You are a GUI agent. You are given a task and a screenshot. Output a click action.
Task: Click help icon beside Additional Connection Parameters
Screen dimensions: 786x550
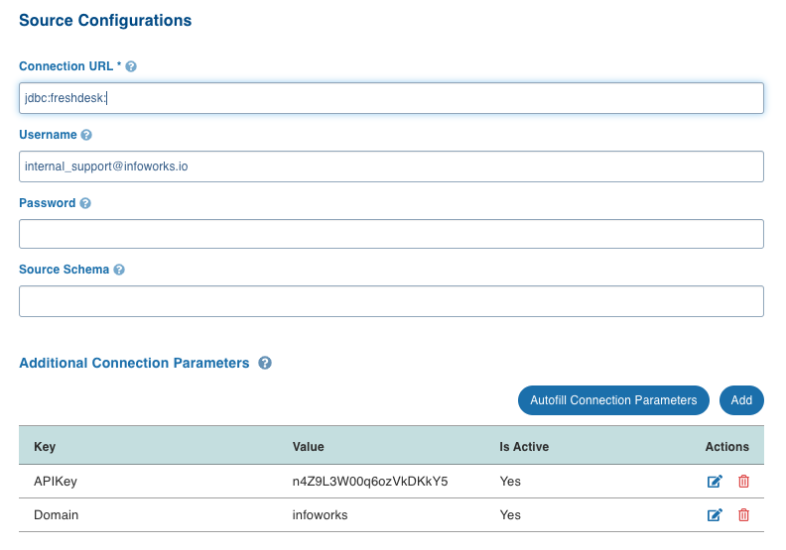click(265, 363)
